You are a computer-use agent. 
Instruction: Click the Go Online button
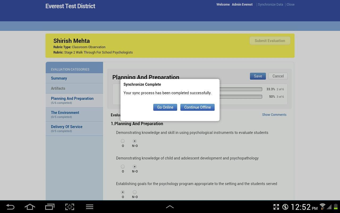tap(165, 107)
